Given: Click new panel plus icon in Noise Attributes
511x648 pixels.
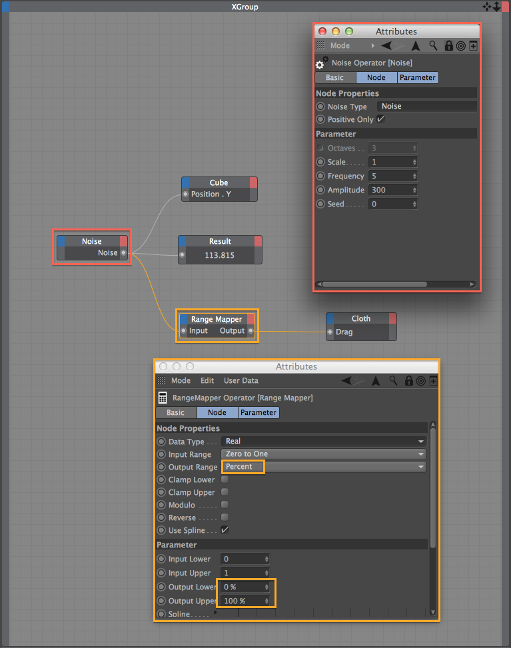Looking at the screenshot, I should [473, 46].
